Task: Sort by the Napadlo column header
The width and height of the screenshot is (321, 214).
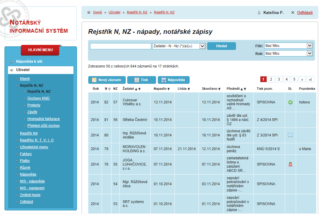Action: [162, 89]
